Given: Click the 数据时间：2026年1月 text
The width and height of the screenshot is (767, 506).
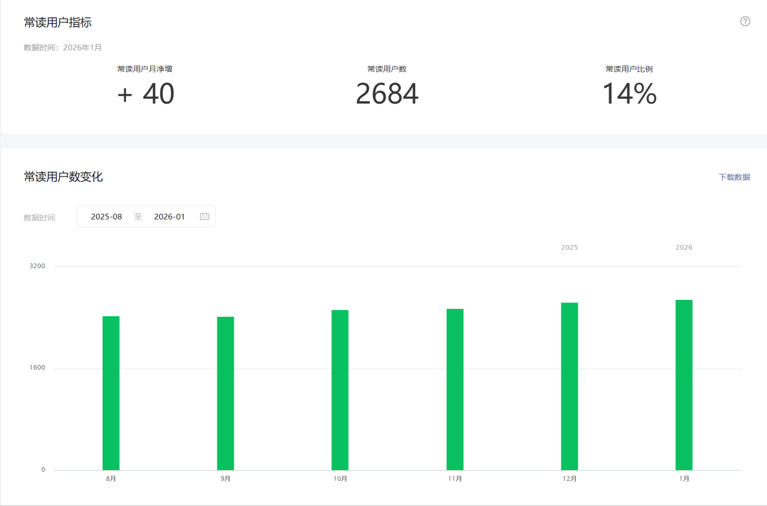Looking at the screenshot, I should click(x=63, y=48).
